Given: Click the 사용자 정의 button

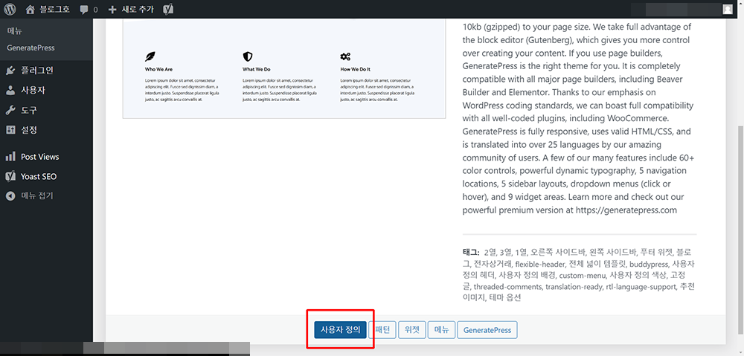Looking at the screenshot, I should tap(340, 330).
